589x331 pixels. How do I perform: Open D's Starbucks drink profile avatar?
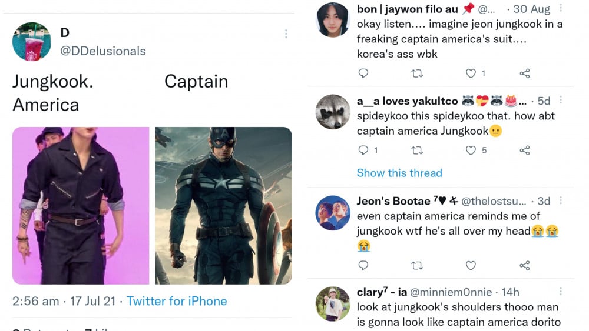tap(32, 42)
